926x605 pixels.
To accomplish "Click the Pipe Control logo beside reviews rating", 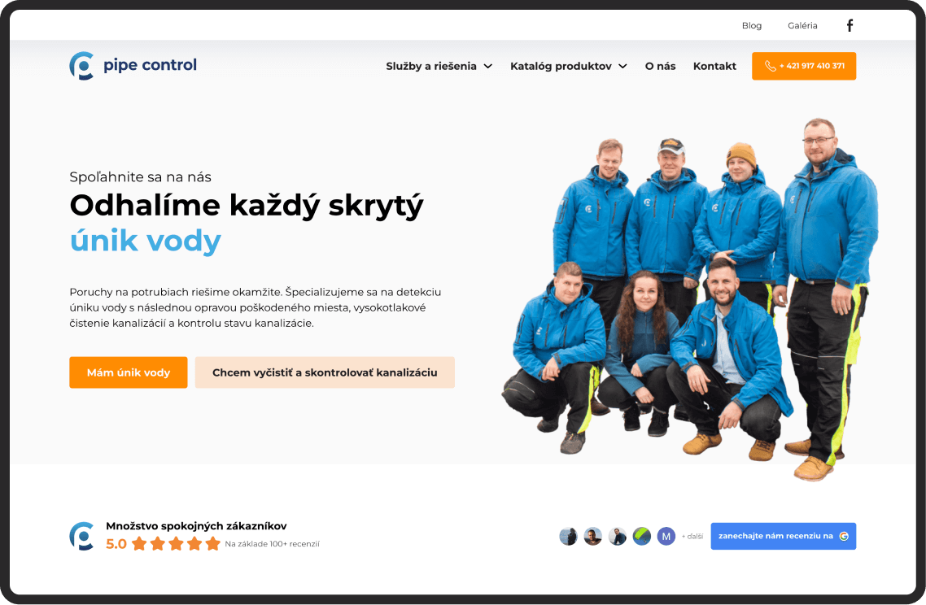I will (81, 536).
